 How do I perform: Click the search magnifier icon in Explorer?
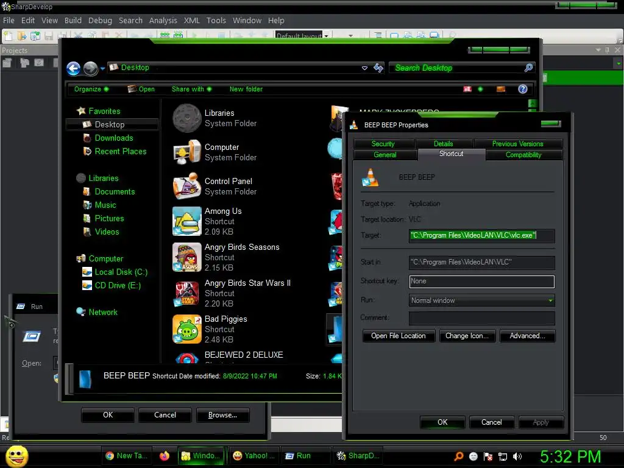click(528, 68)
